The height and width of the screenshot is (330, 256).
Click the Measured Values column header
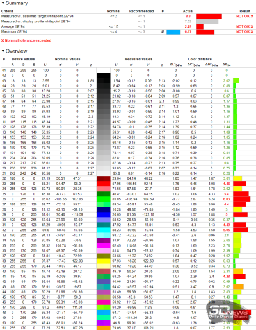[x=138, y=59]
